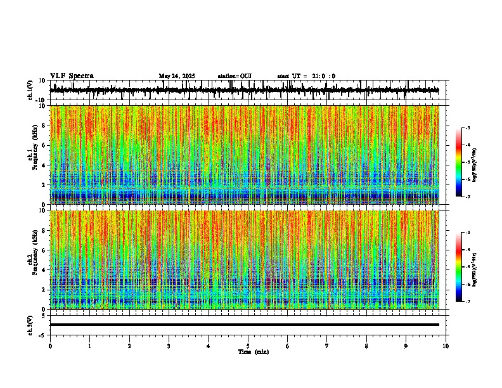Click inside the ch.2 spectrogram panel
502x388 pixels.
(x=245, y=260)
